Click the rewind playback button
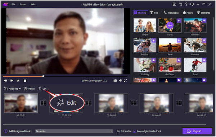 [5, 81]
